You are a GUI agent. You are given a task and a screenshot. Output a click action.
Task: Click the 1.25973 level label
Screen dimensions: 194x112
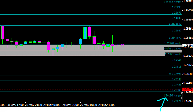[x=177, y=13]
